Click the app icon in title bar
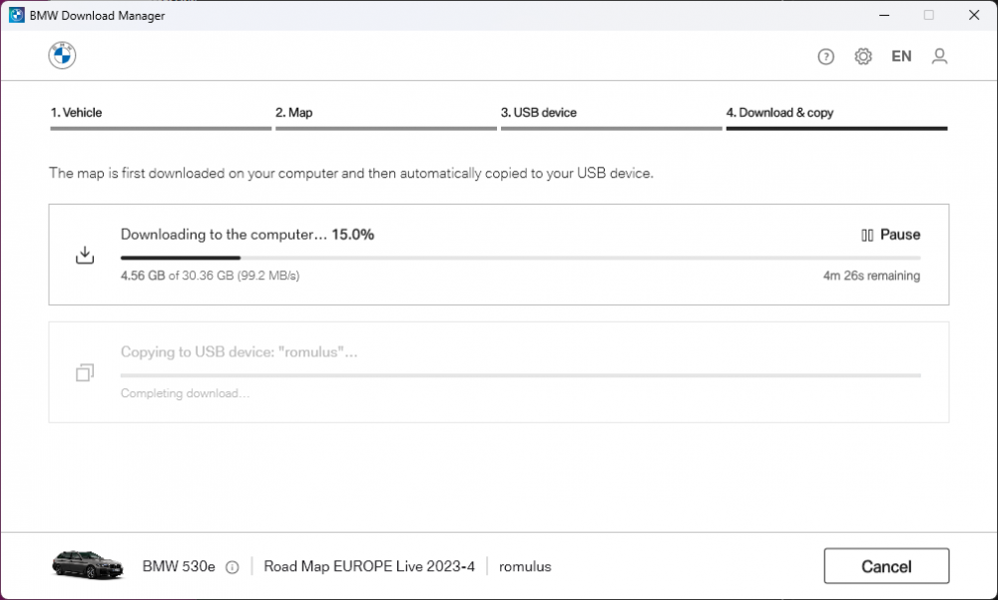Screen dimensions: 998x600 tap(16, 15)
